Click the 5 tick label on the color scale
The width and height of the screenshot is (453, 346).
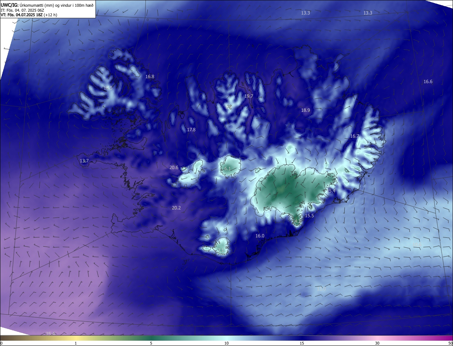tap(151, 343)
